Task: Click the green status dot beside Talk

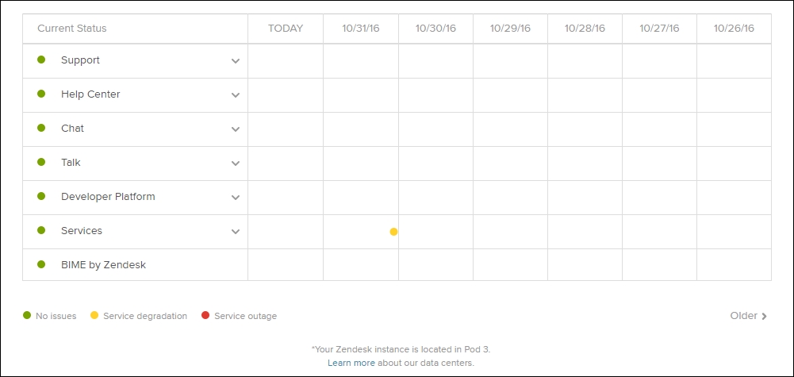Action: (x=41, y=162)
